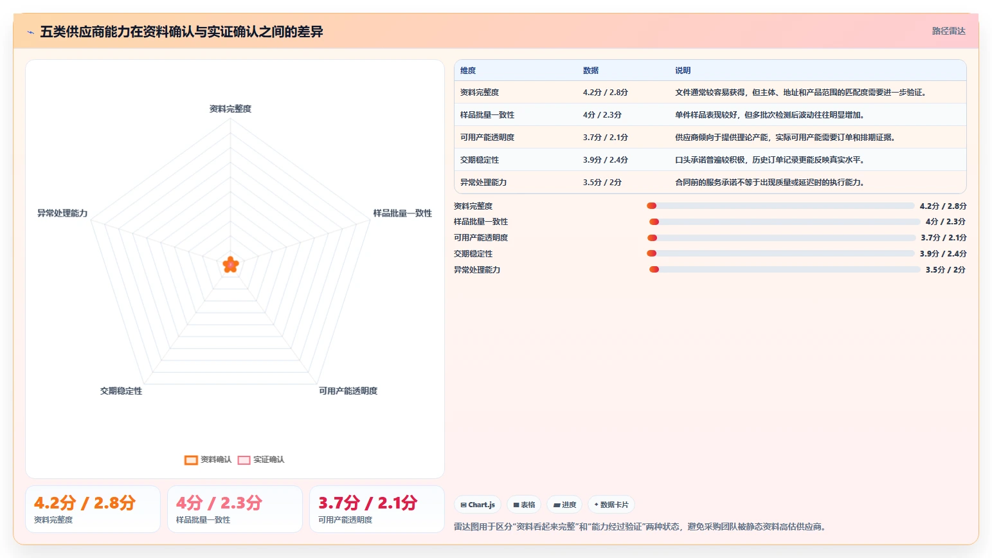Open the 4.2分 / 2.8分 data card

(93, 509)
